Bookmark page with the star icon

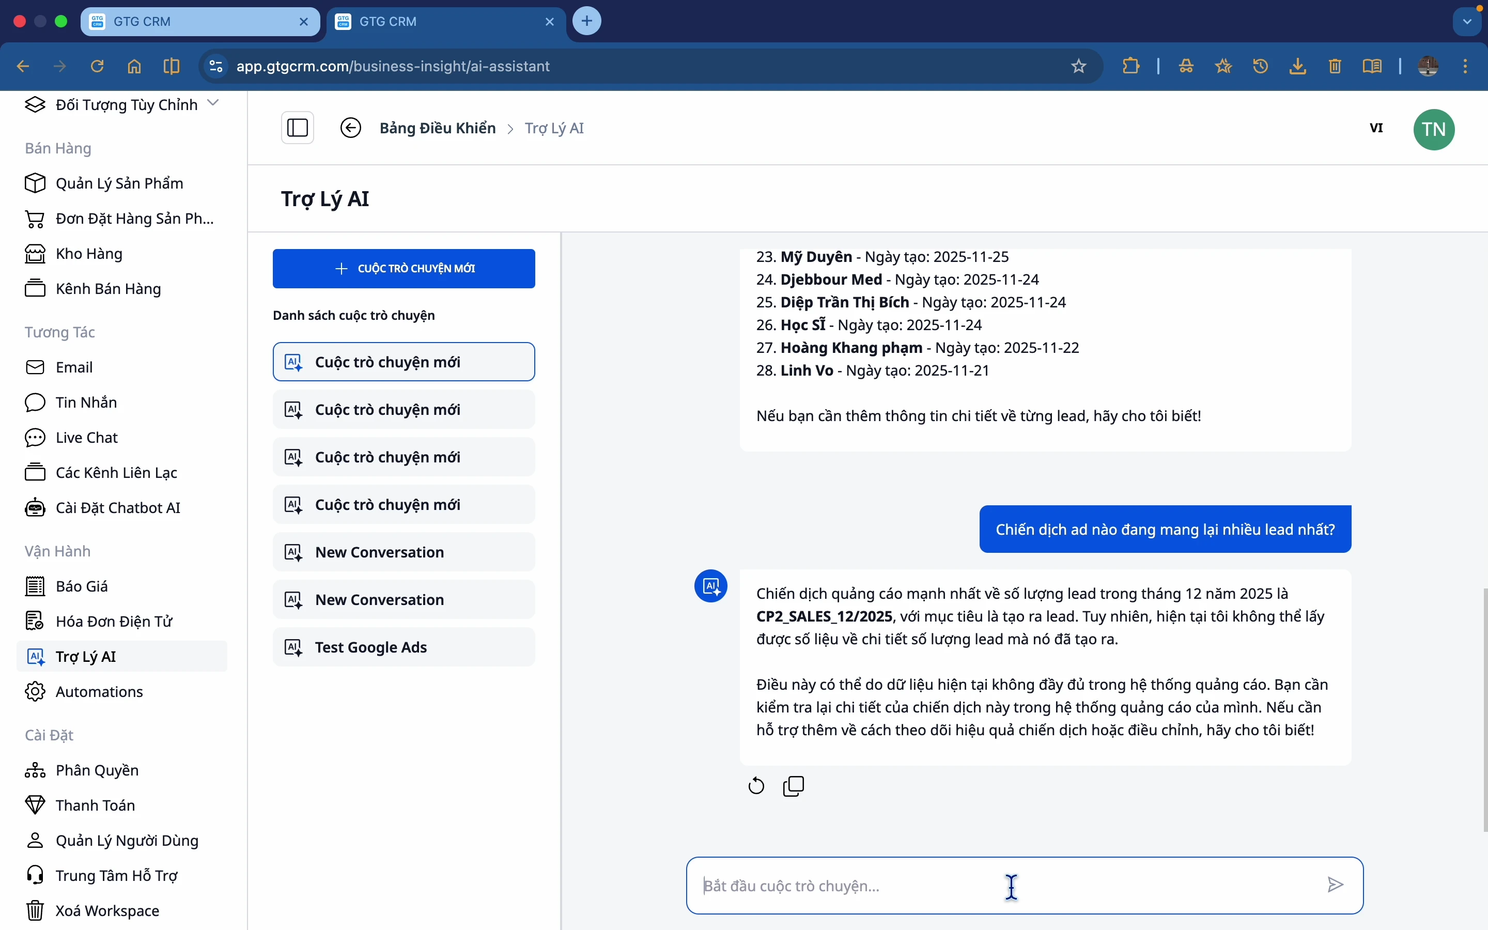tap(1079, 66)
